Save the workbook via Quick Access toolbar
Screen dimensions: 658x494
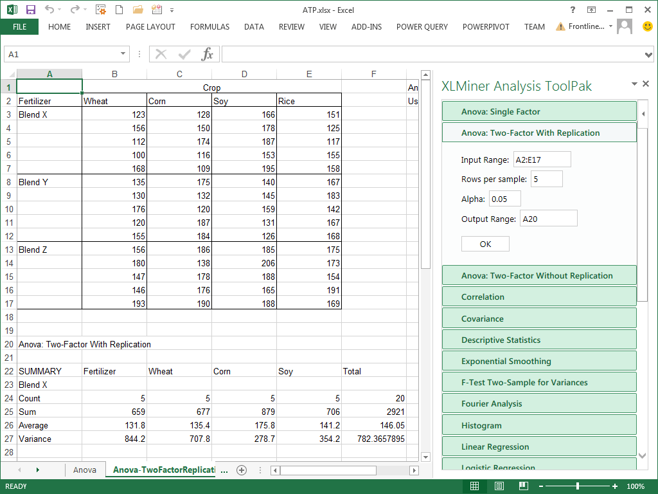31,10
